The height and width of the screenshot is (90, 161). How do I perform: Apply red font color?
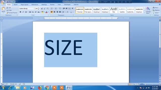point(46,12)
